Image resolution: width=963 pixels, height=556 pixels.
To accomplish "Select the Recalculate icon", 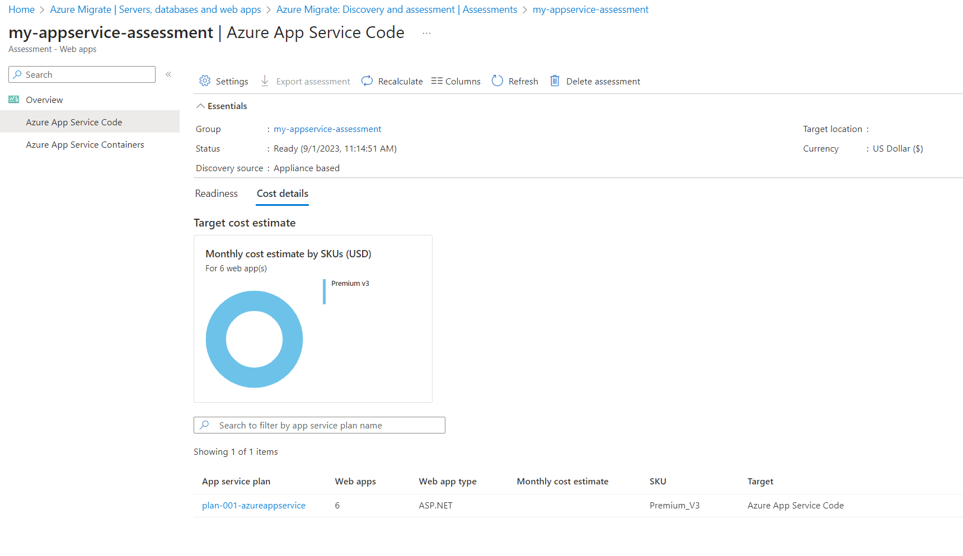I will (367, 81).
